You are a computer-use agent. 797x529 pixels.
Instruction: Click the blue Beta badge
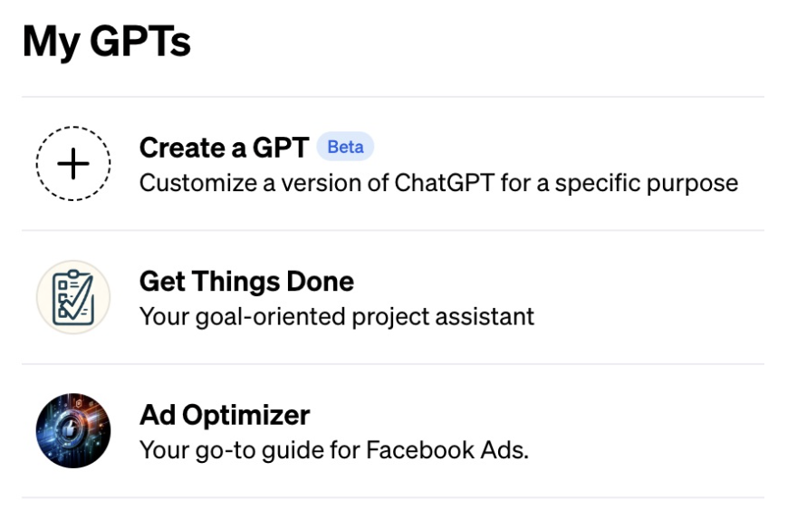[x=345, y=147]
